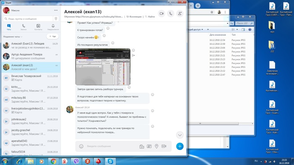The width and height of the screenshot is (294, 165).
Task: Open Explorer help icon
Action: pos(250,30)
